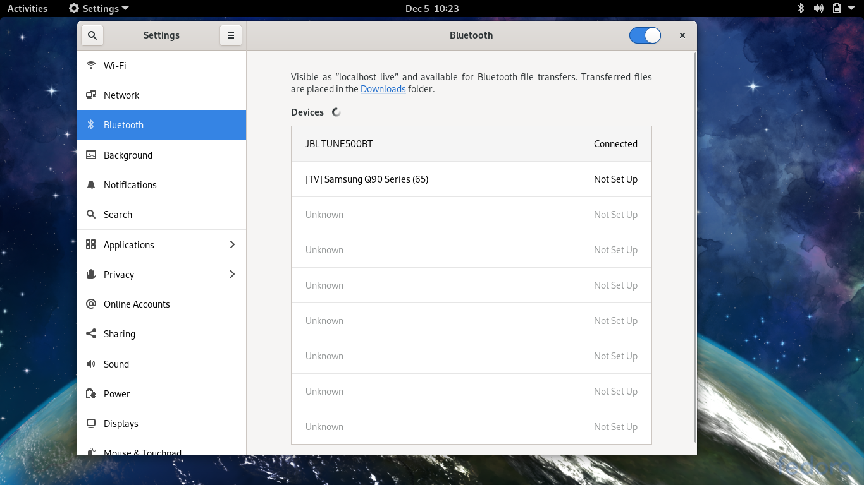Close the Settings window

tap(682, 35)
